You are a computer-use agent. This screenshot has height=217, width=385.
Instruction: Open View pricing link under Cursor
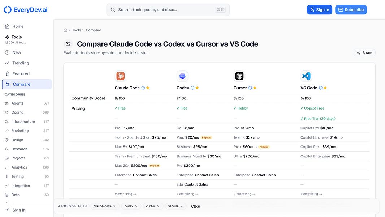(x=245, y=194)
